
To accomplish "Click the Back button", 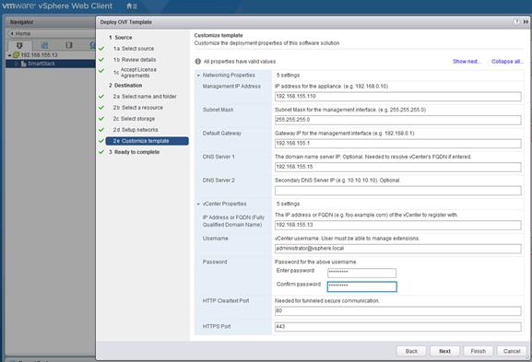I will tap(411, 351).
